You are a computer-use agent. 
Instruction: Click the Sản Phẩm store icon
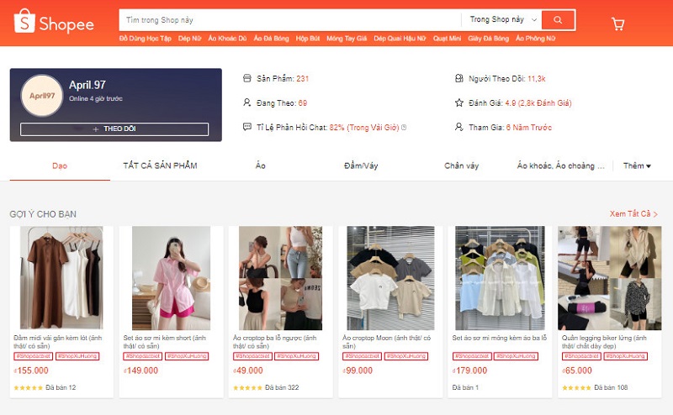click(x=246, y=79)
